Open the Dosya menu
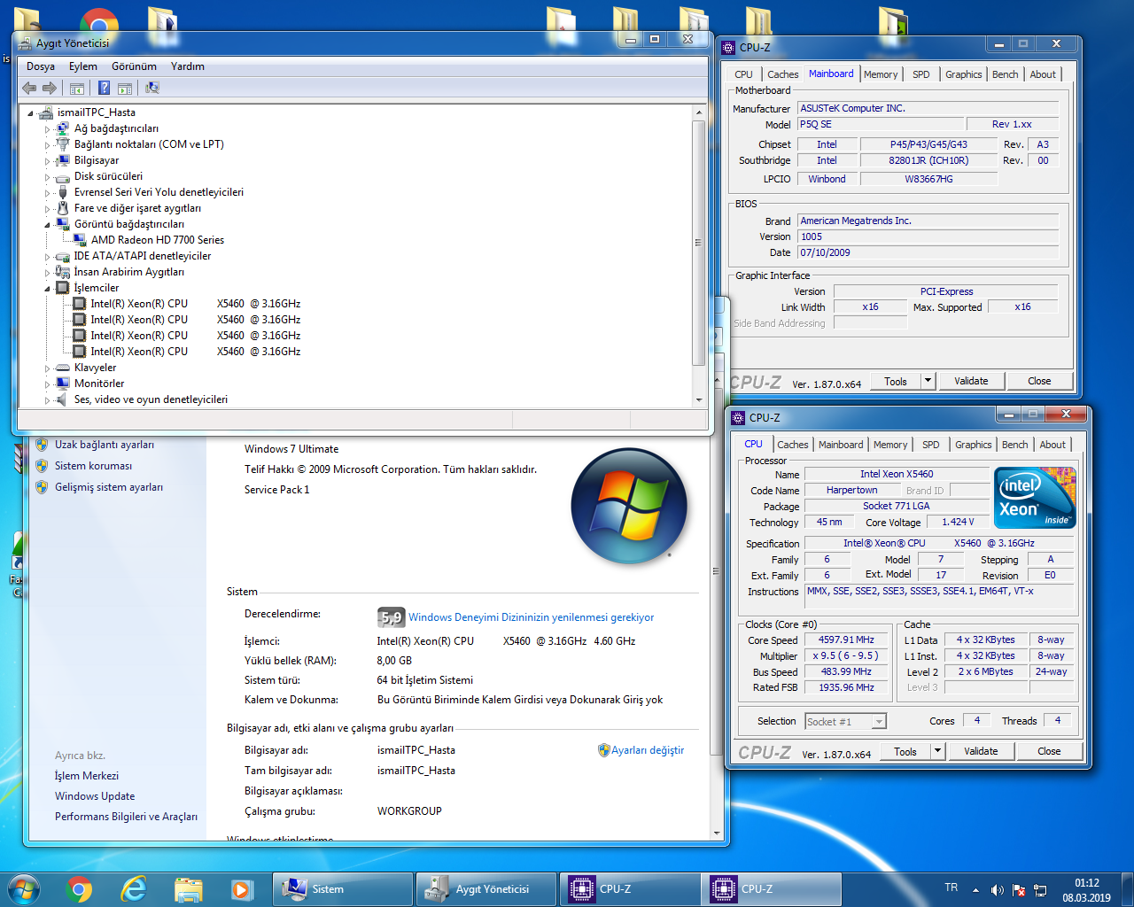This screenshot has width=1134, height=907. [x=41, y=66]
